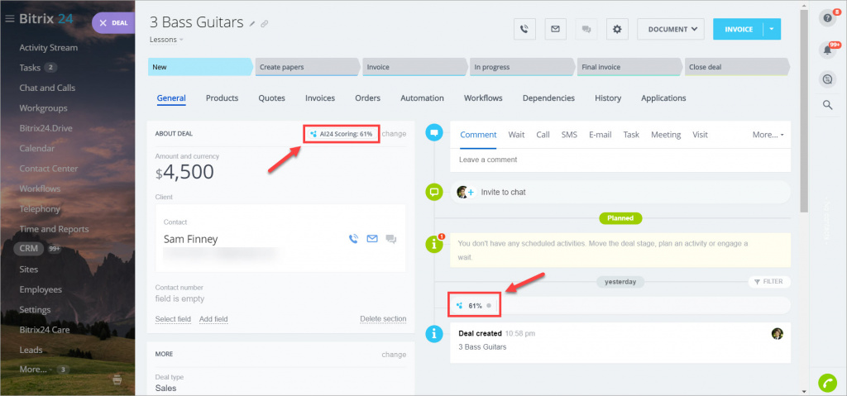This screenshot has height=396, width=847.
Task: Close the DEAL slider tab
Action: tap(103, 23)
